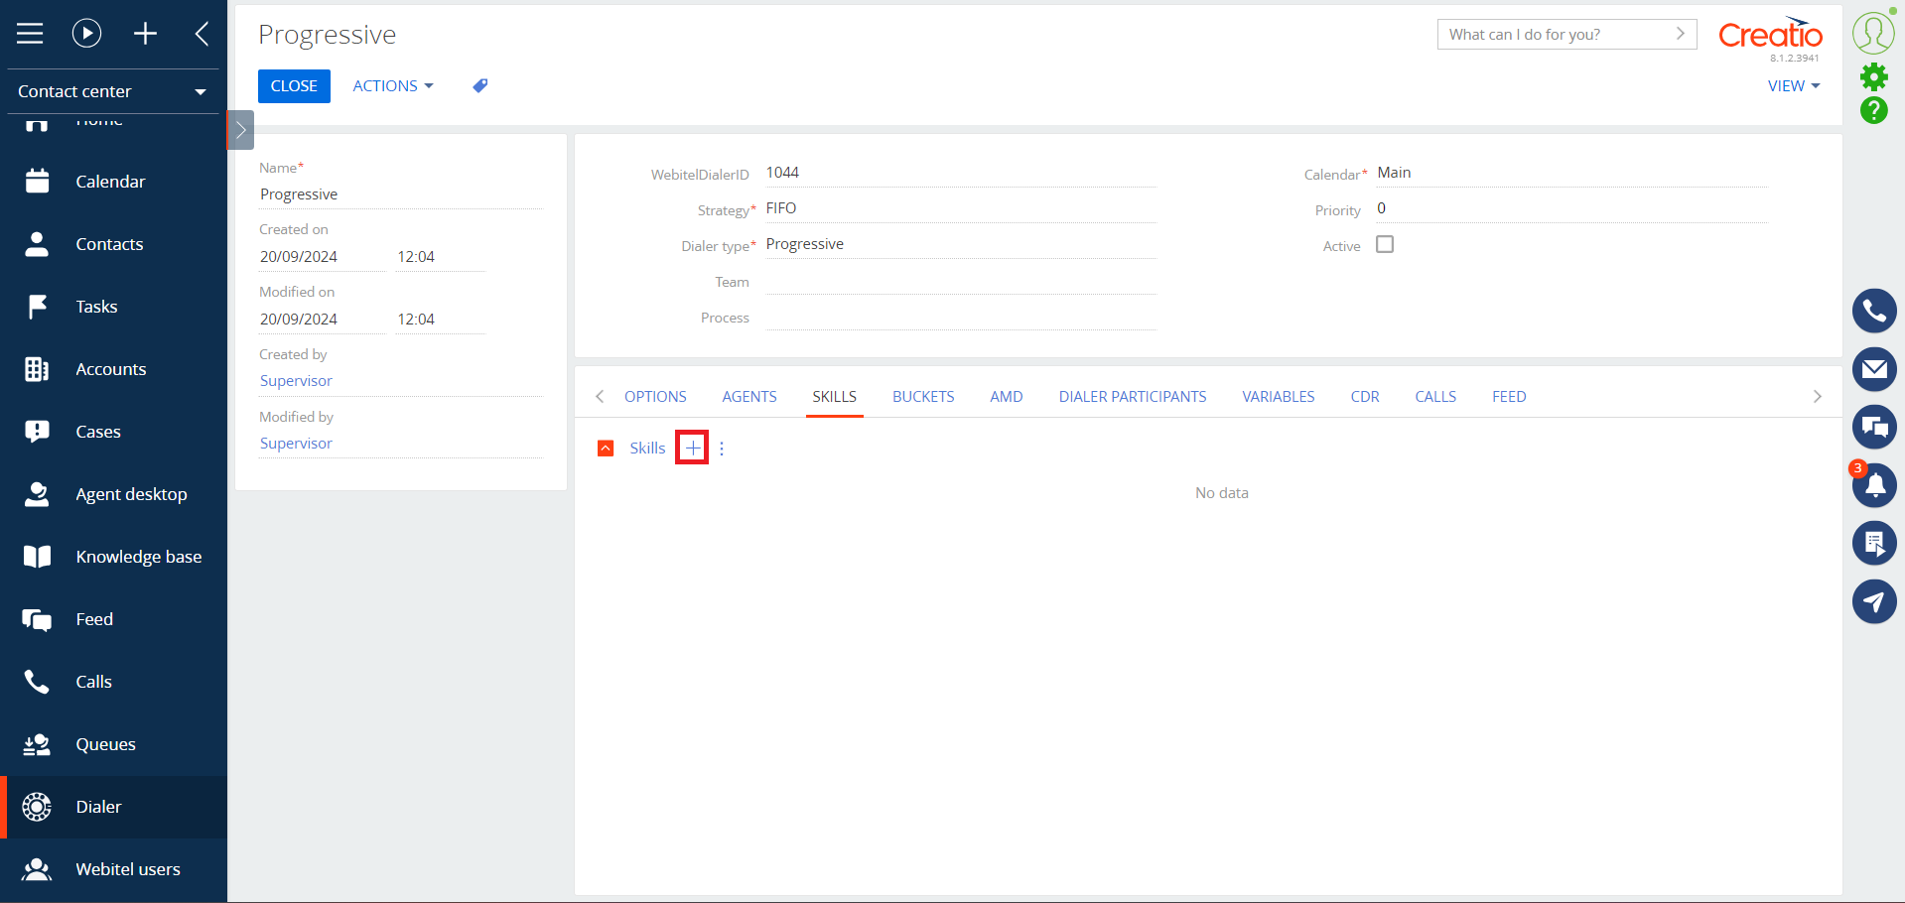
Task: Open the business process tasks panel
Action: click(1874, 543)
